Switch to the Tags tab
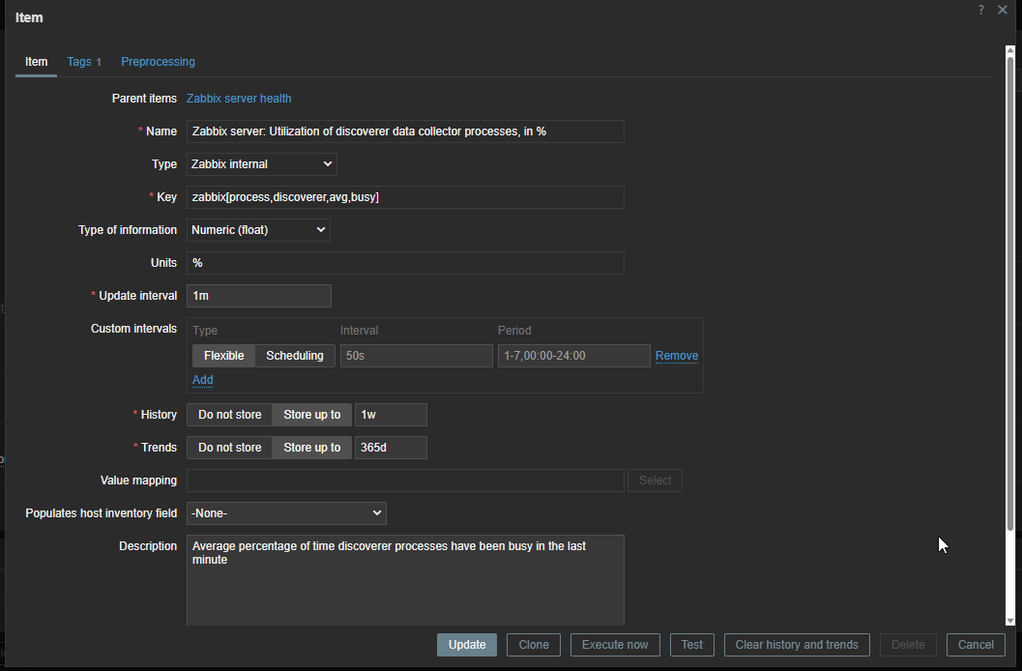 tap(83, 62)
